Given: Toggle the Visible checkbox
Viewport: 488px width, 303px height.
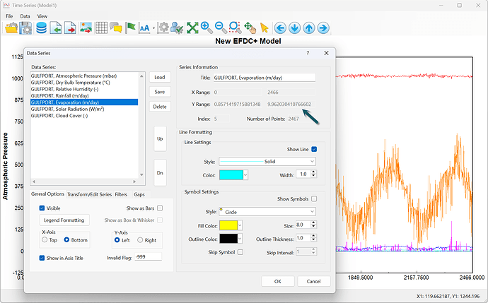Looking at the screenshot, I should (42, 208).
